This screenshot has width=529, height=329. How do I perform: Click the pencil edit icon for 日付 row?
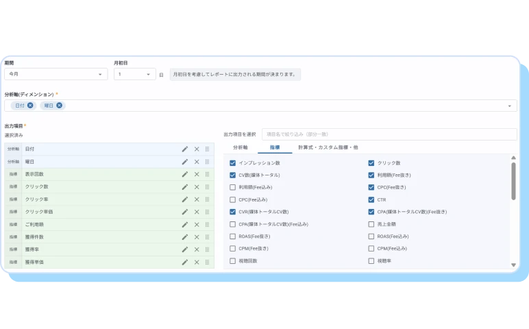[184, 149]
